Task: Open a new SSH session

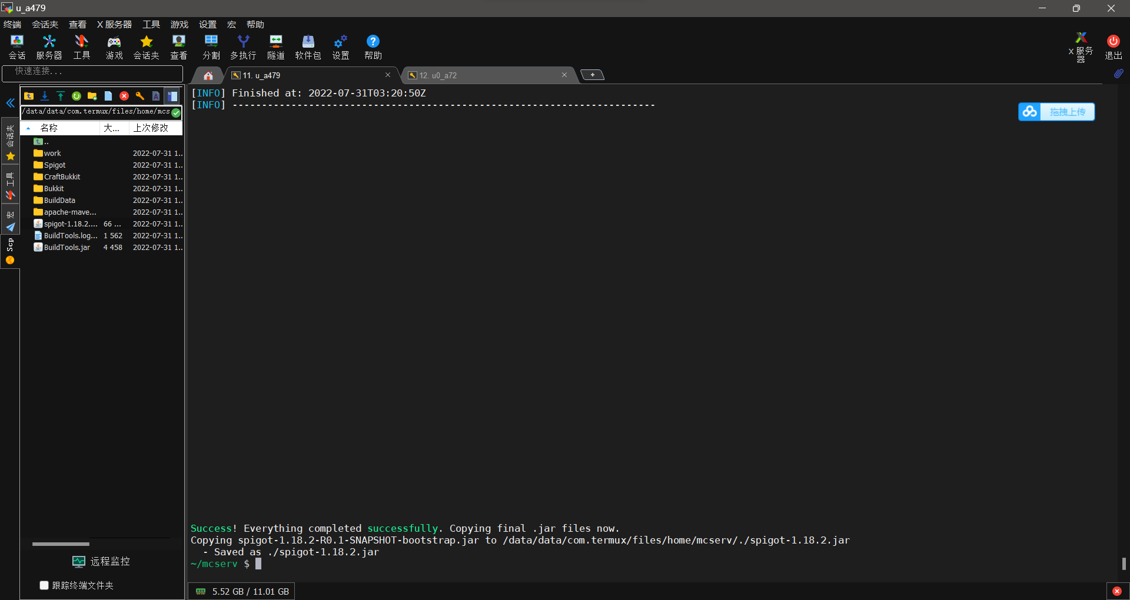Action: point(16,46)
